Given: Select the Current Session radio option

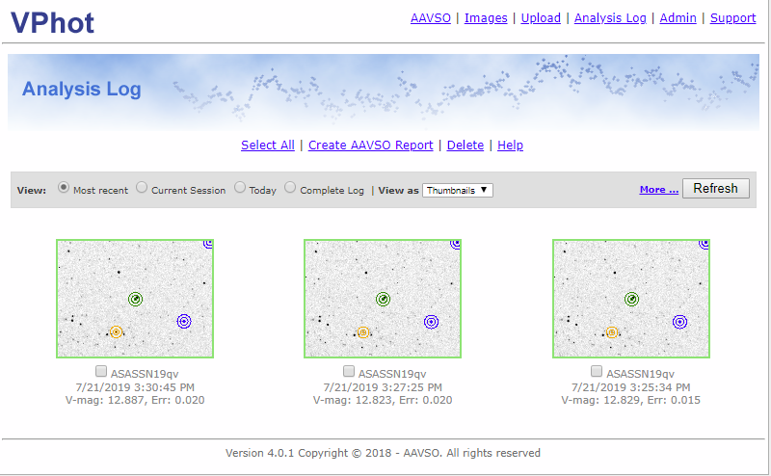Looking at the screenshot, I should coord(142,188).
